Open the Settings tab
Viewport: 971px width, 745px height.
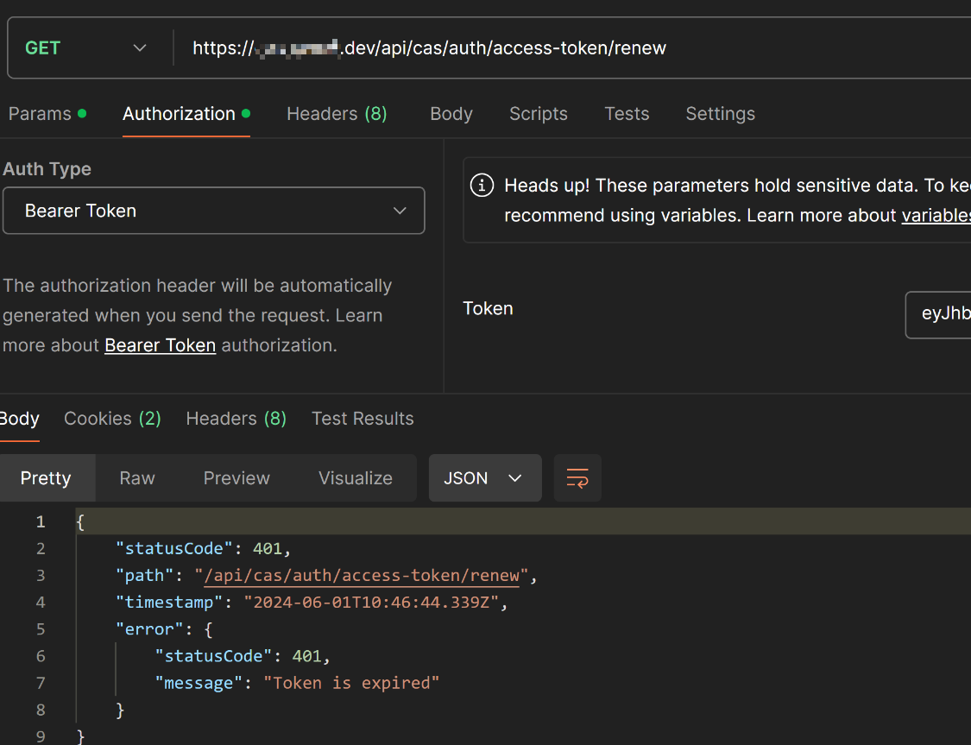coord(720,114)
